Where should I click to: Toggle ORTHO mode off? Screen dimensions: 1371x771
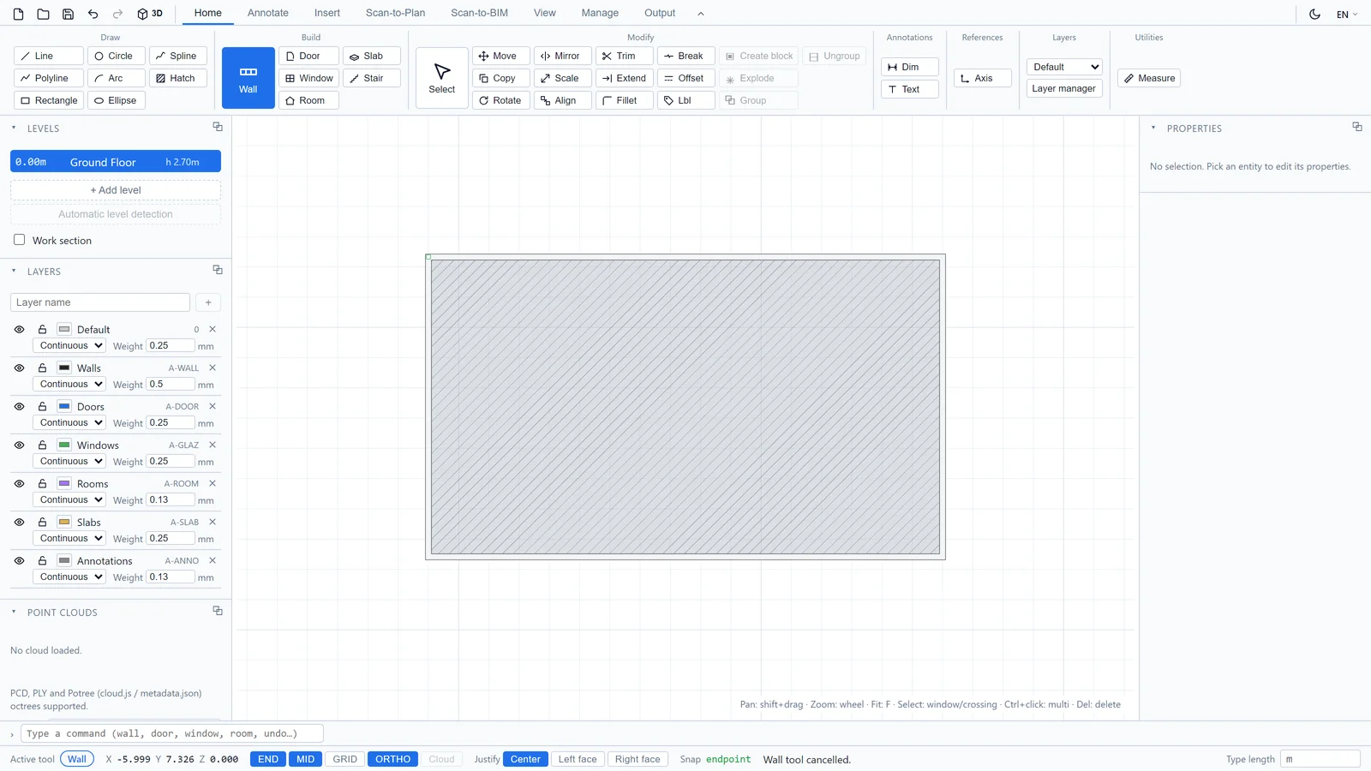coord(392,759)
